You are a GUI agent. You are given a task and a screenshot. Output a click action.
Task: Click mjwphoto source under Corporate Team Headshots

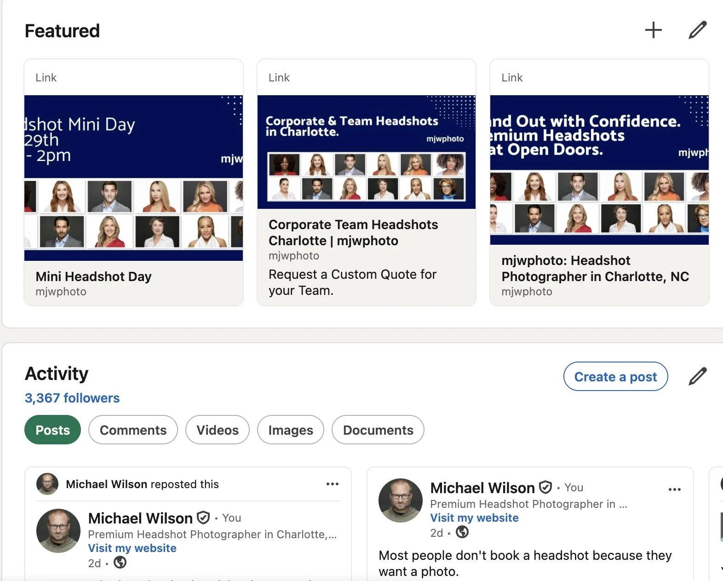click(294, 256)
